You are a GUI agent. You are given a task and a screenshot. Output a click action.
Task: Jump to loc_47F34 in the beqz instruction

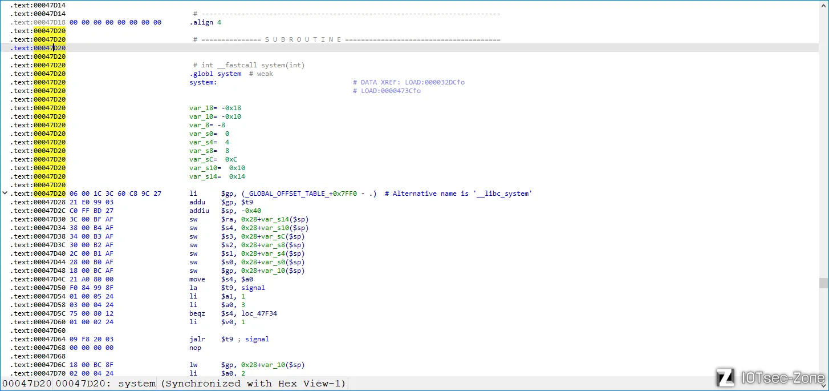(259, 313)
